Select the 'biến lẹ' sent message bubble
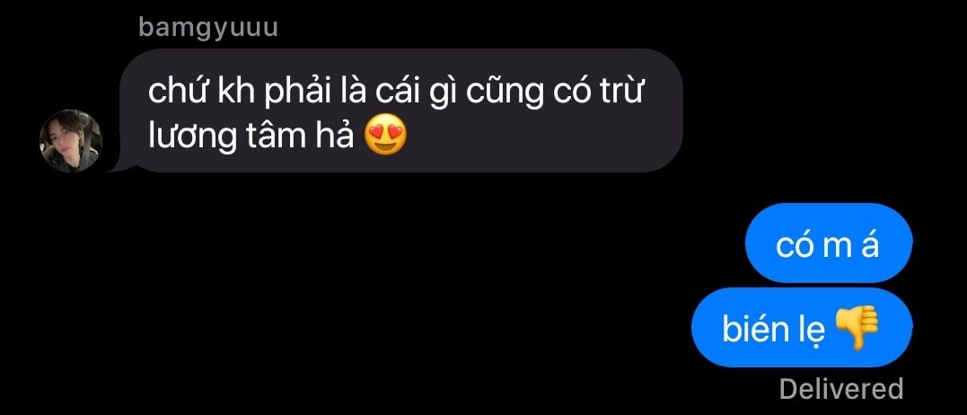The image size is (967, 415). [x=802, y=328]
